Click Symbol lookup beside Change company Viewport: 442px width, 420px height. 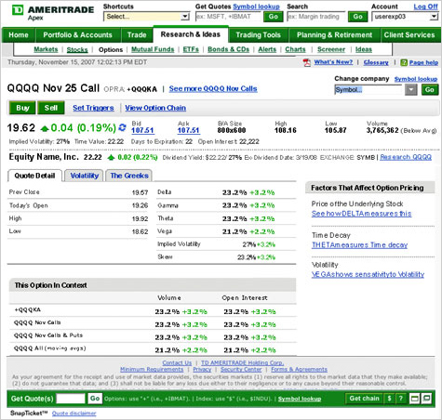(x=416, y=79)
